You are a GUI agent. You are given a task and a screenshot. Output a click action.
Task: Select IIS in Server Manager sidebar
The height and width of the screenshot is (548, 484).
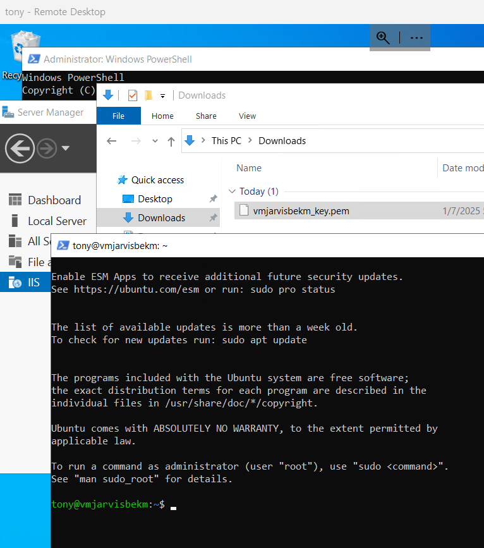[x=25, y=282]
